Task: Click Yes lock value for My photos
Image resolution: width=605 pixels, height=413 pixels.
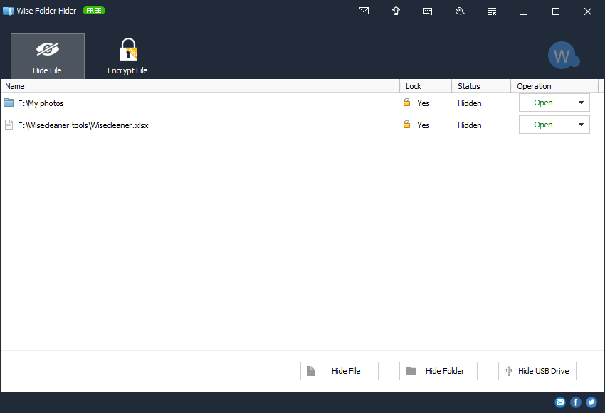Action: [x=423, y=103]
